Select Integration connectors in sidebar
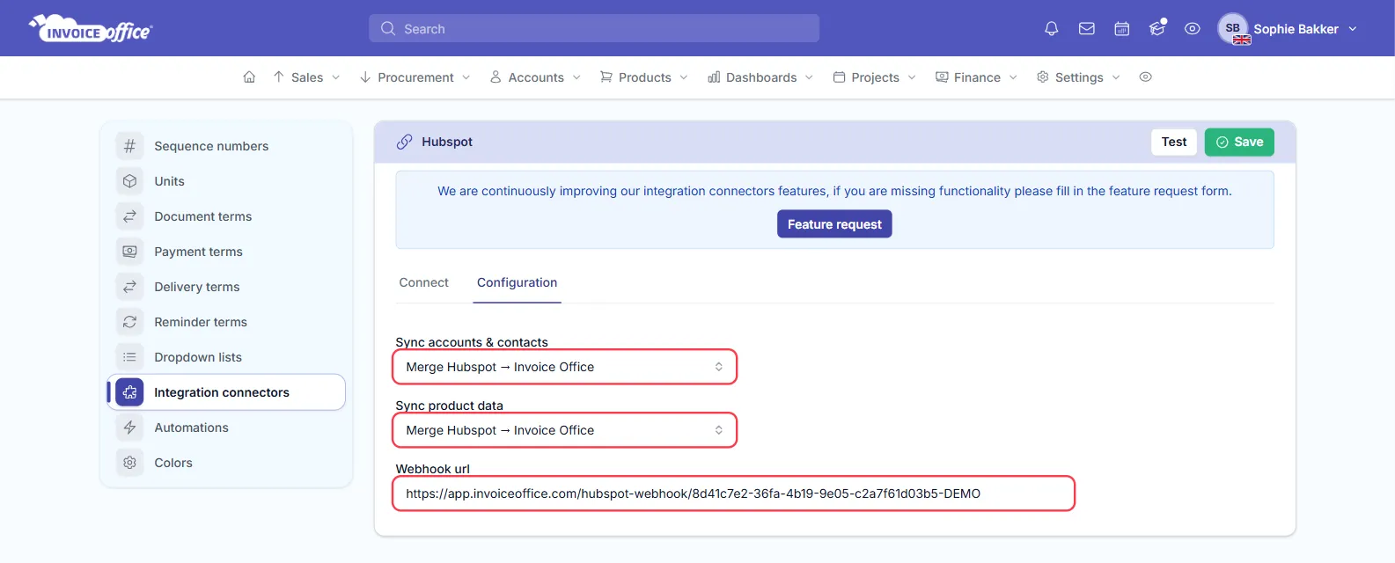This screenshot has width=1395, height=563. pyautogui.click(x=226, y=392)
